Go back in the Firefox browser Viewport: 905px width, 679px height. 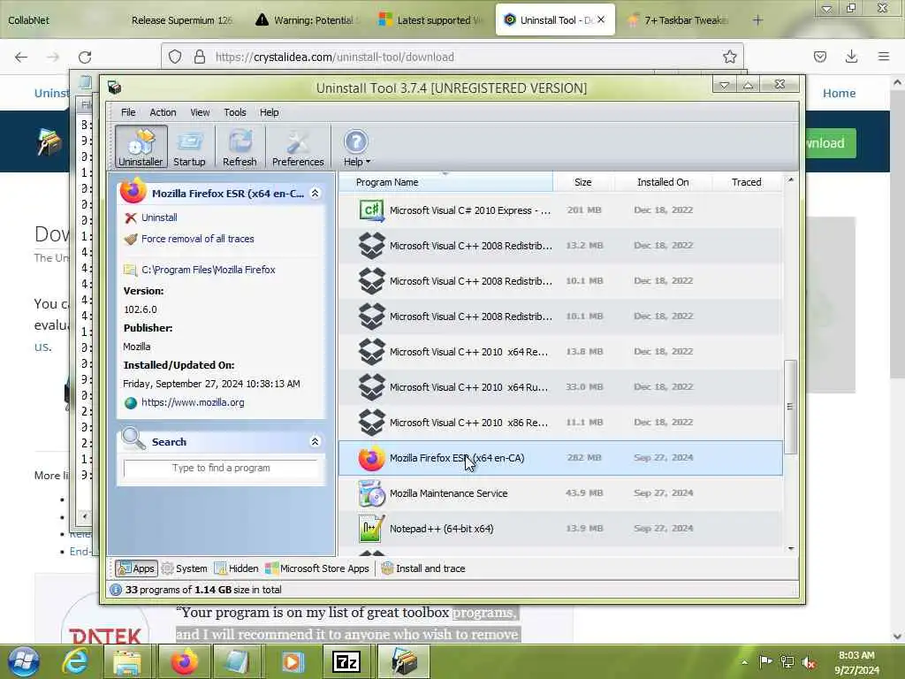pyautogui.click(x=21, y=57)
